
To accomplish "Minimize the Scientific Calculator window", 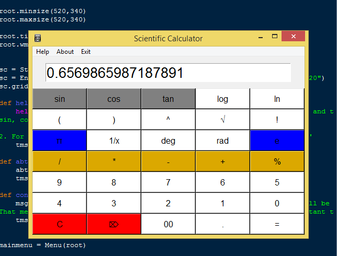I will [261, 37].
